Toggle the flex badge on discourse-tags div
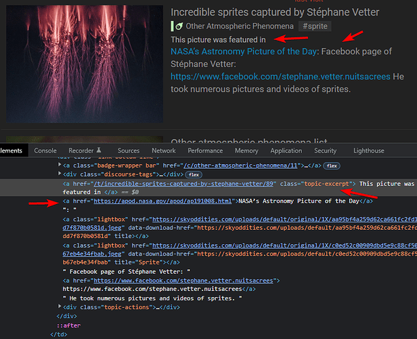The height and width of the screenshot is (339, 417). [x=194, y=175]
